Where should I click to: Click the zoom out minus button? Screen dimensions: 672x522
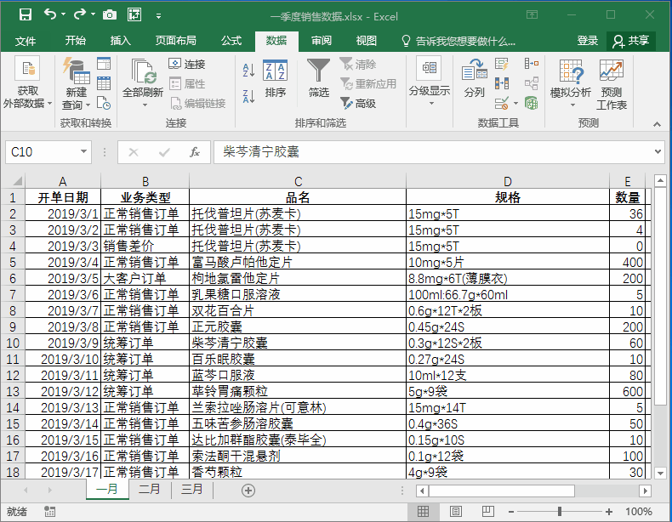pos(511,511)
